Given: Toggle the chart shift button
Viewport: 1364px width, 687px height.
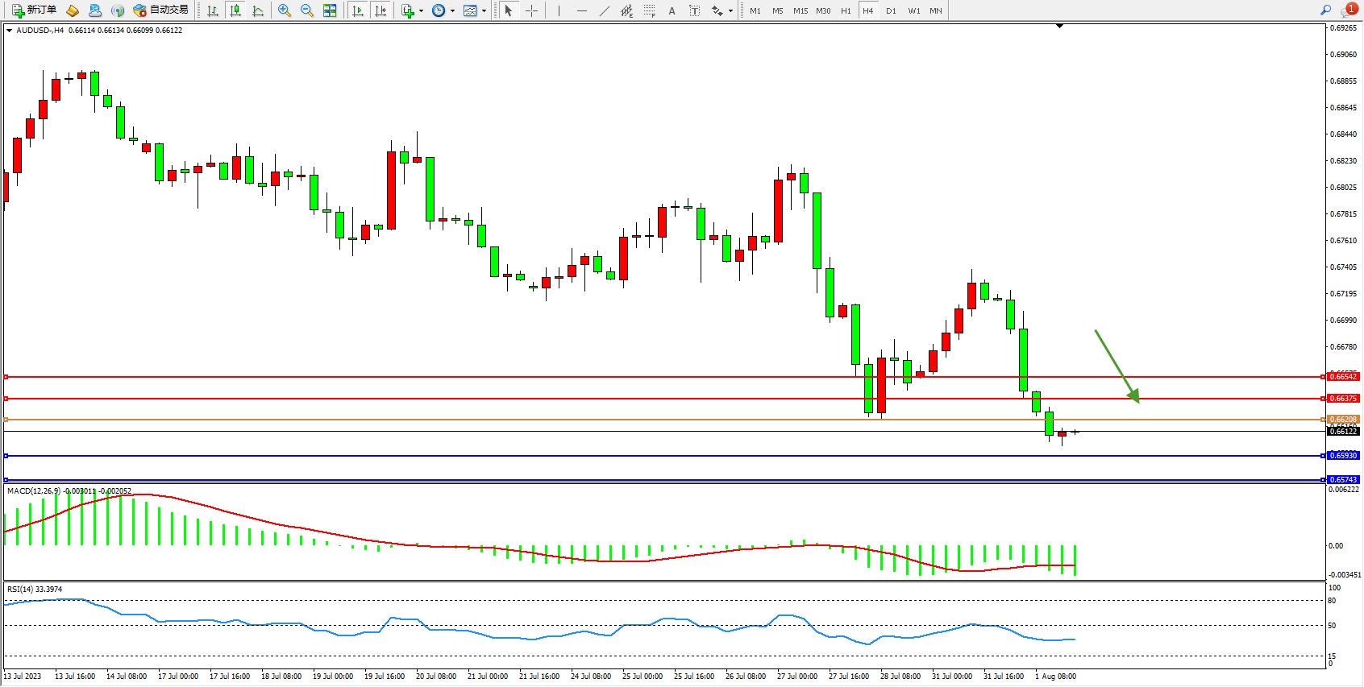Looking at the screenshot, I should [x=381, y=10].
